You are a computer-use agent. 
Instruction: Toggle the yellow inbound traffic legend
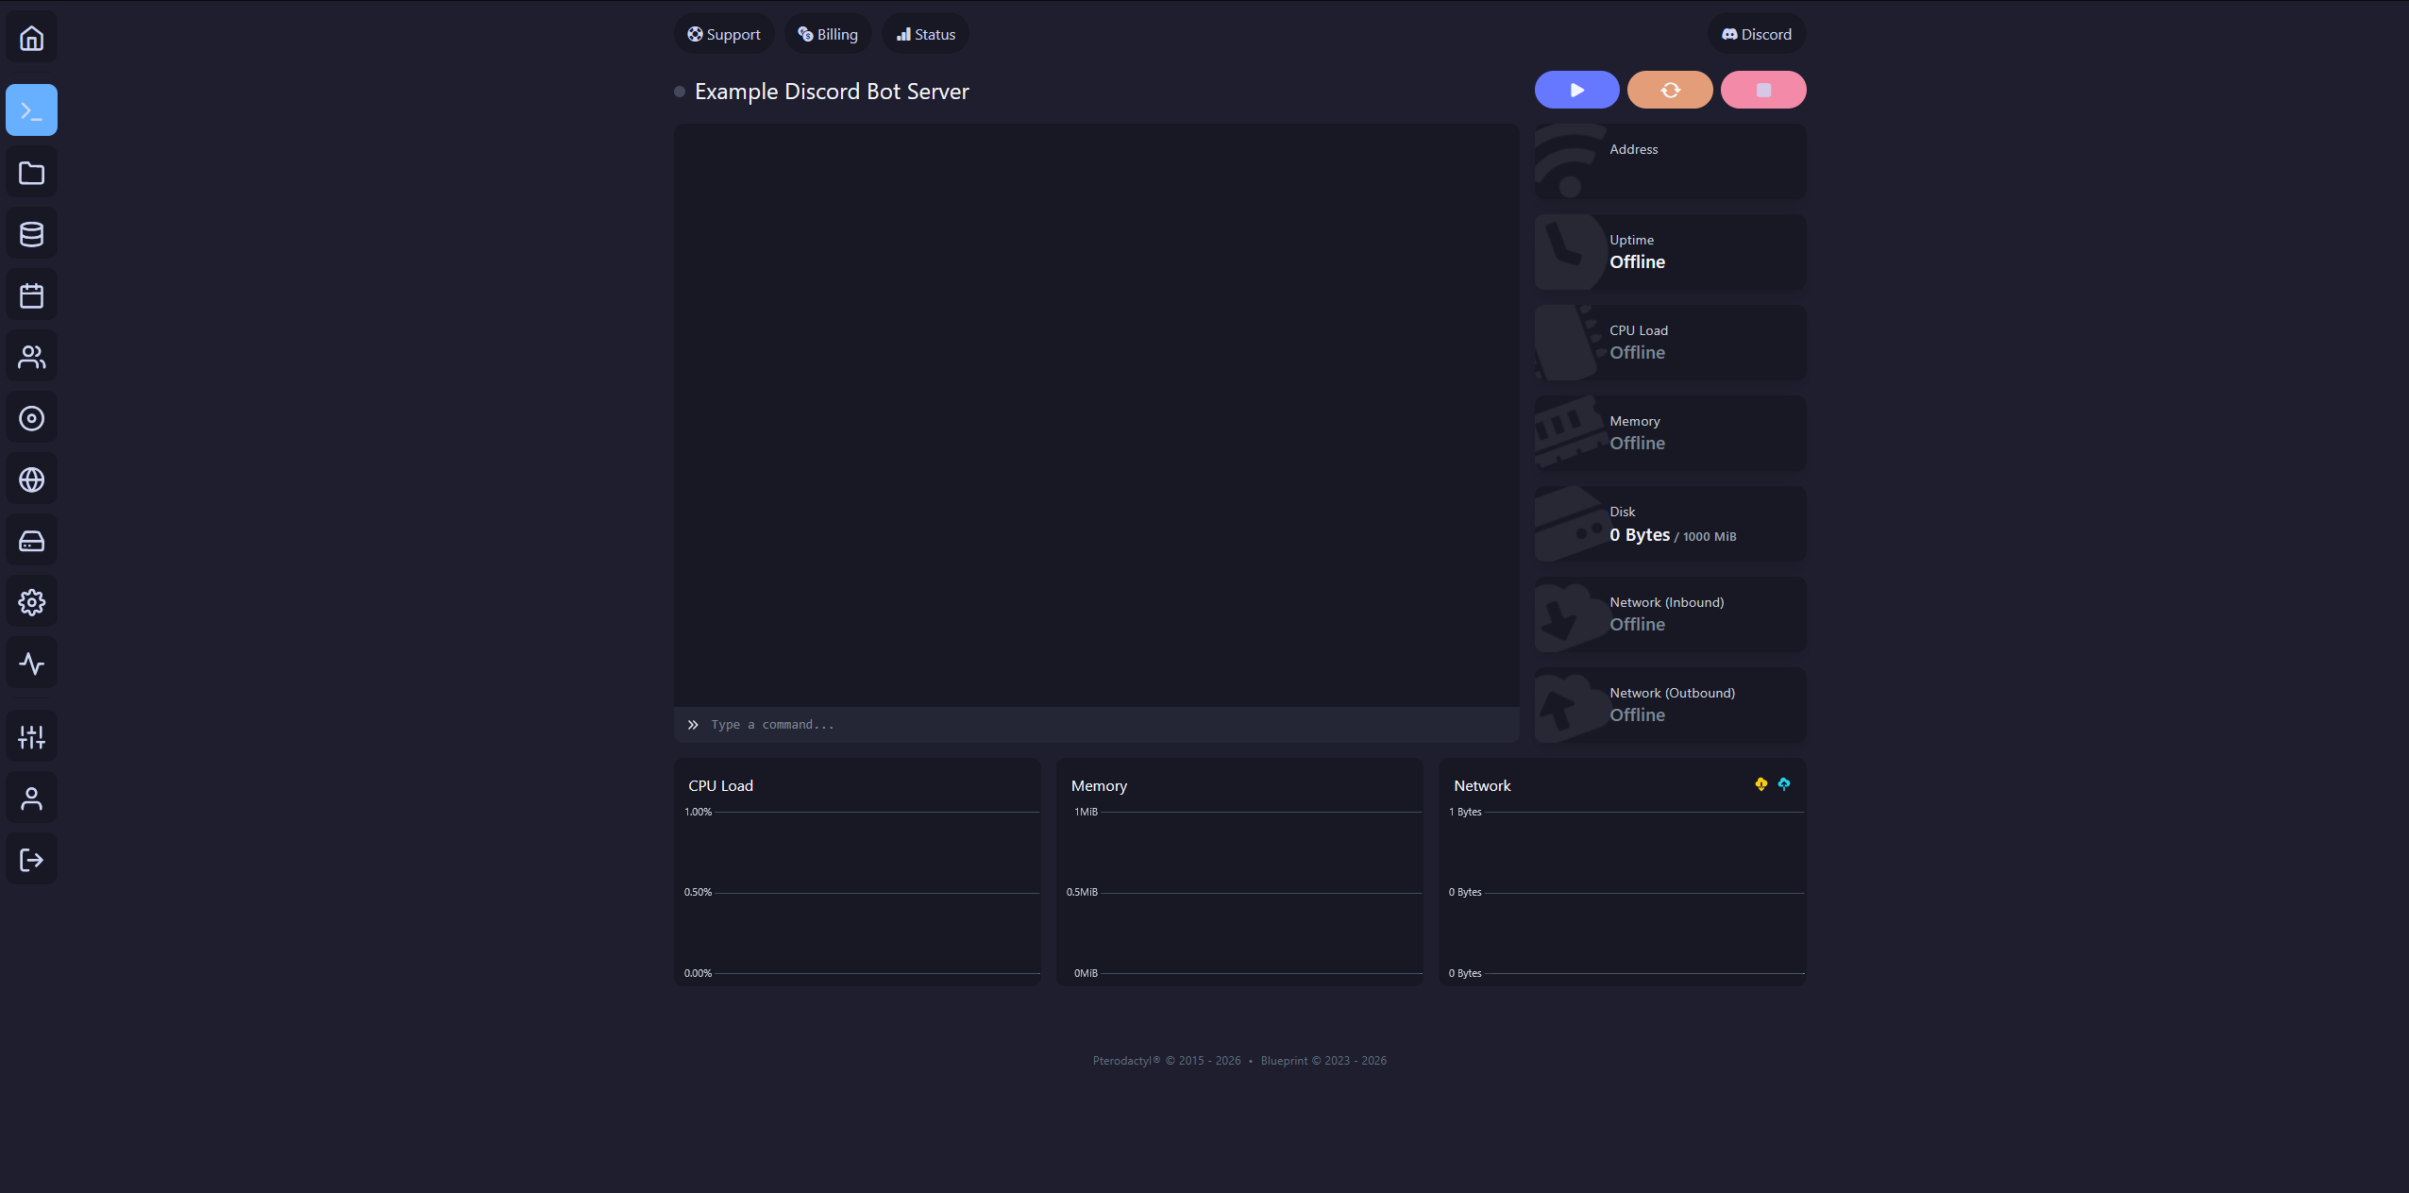tap(1761, 783)
